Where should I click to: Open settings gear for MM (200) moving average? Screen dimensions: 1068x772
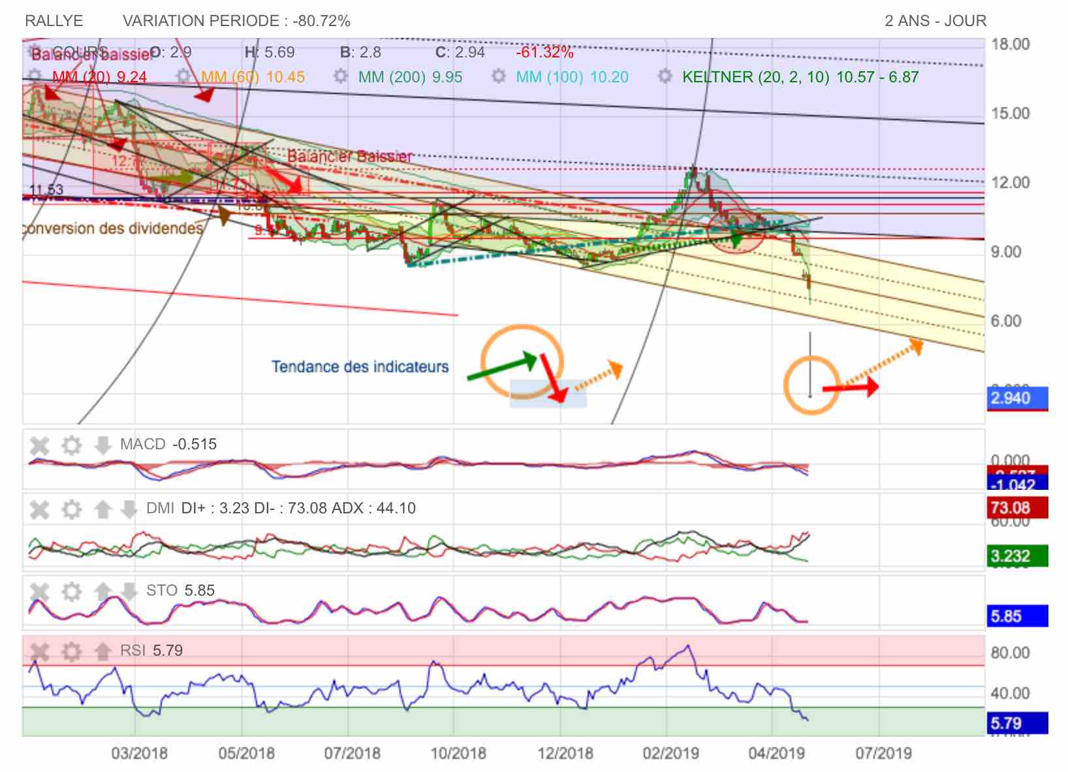coord(341,76)
